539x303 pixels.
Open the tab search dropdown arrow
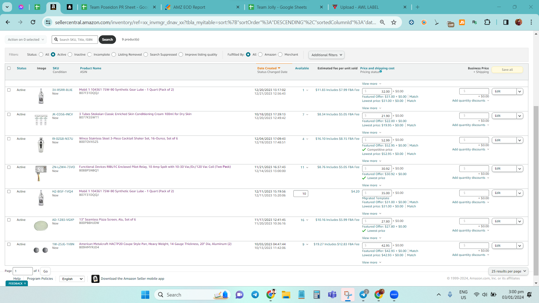click(x=7, y=7)
